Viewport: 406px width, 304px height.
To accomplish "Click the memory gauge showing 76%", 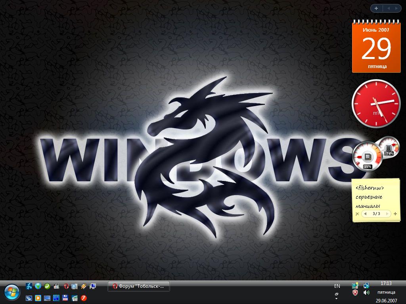I will pos(389,148).
